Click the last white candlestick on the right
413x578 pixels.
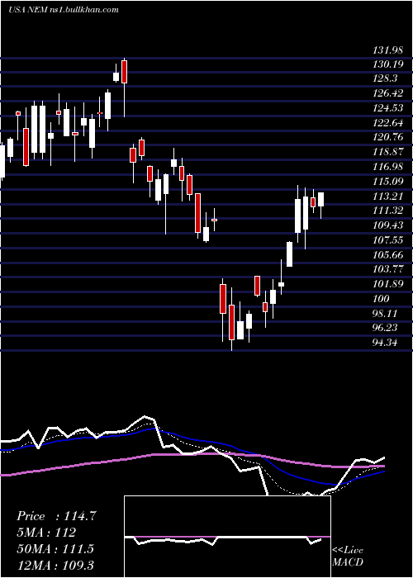[320, 200]
